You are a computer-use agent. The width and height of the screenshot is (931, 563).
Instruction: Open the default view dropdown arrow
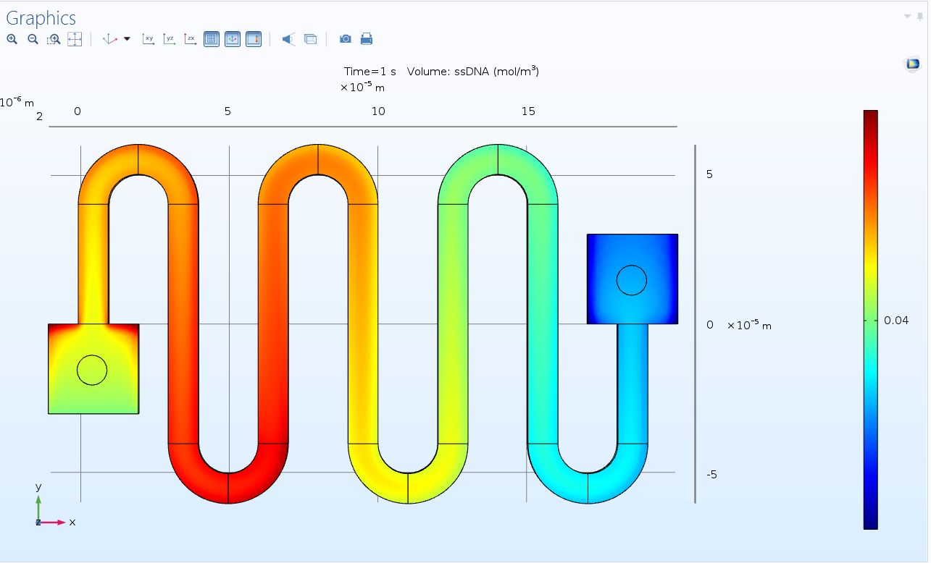click(x=128, y=39)
